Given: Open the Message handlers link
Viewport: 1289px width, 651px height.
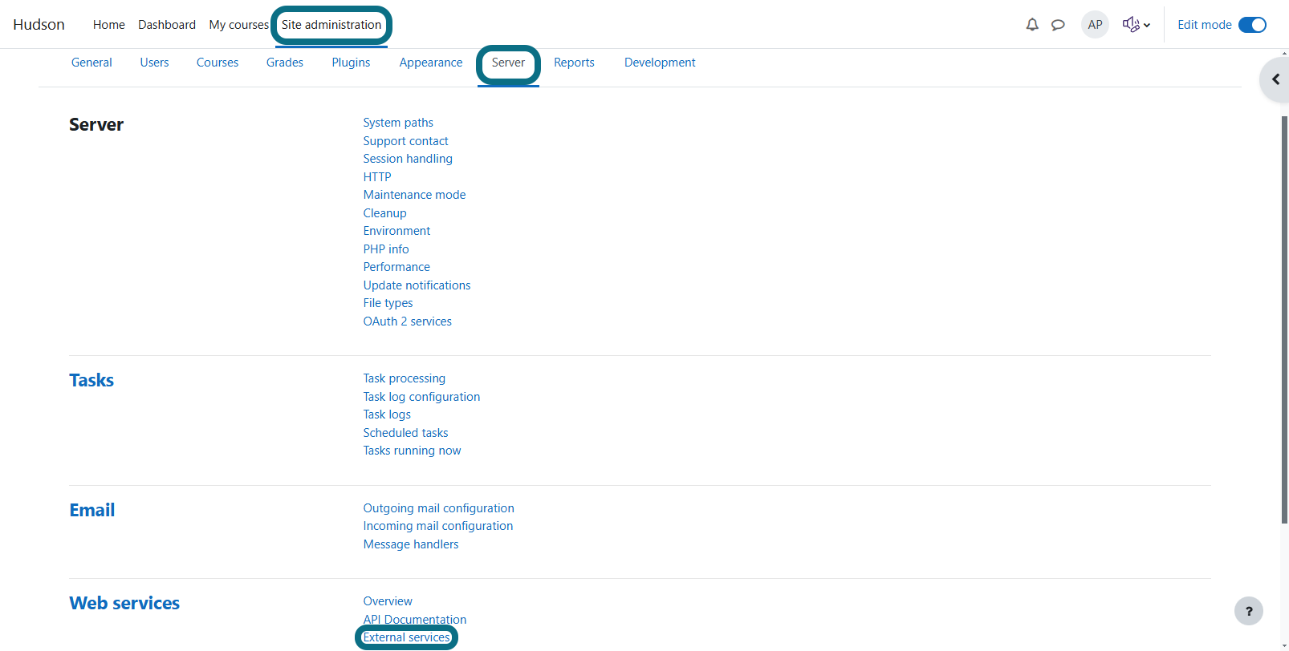Looking at the screenshot, I should [411, 544].
